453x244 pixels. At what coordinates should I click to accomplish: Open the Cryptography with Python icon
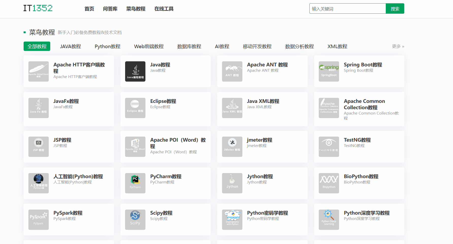232,220
